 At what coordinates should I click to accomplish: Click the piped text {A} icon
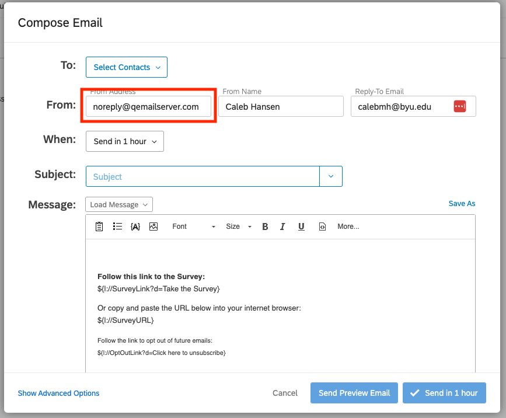pyautogui.click(x=135, y=227)
